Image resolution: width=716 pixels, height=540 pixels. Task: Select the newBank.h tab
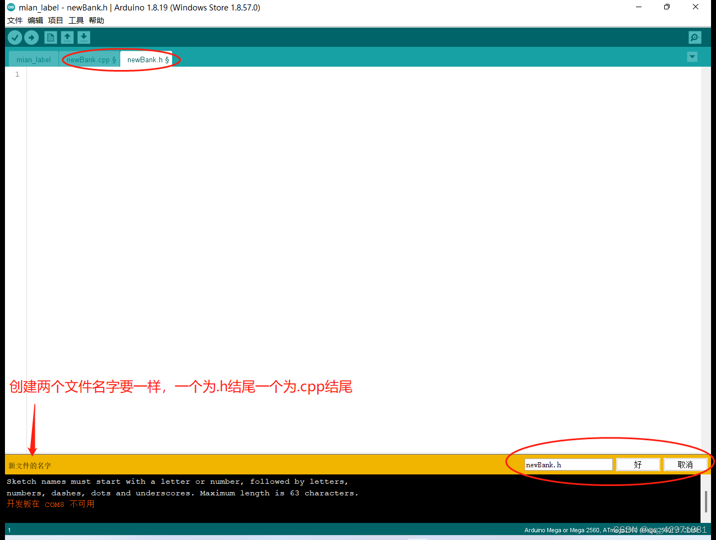point(146,59)
